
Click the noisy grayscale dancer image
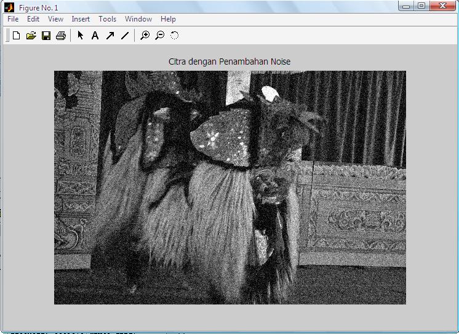click(230, 188)
